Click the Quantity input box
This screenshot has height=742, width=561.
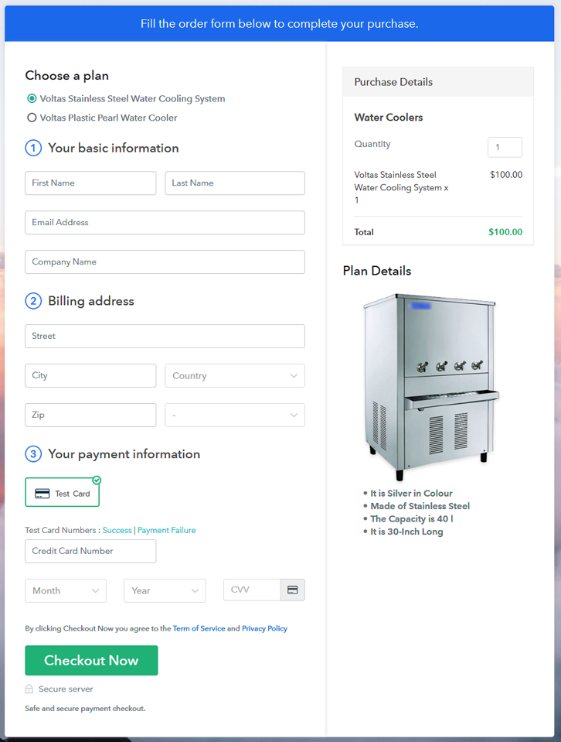click(505, 147)
